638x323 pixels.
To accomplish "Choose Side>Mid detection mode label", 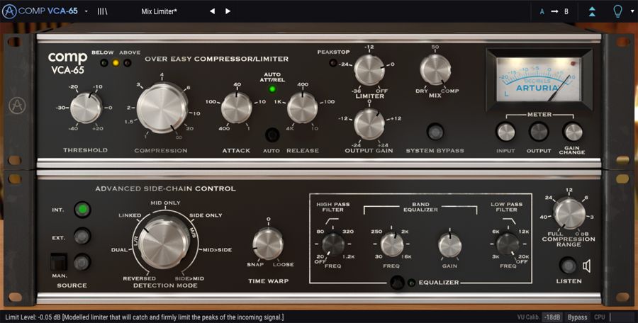I will click(x=189, y=278).
